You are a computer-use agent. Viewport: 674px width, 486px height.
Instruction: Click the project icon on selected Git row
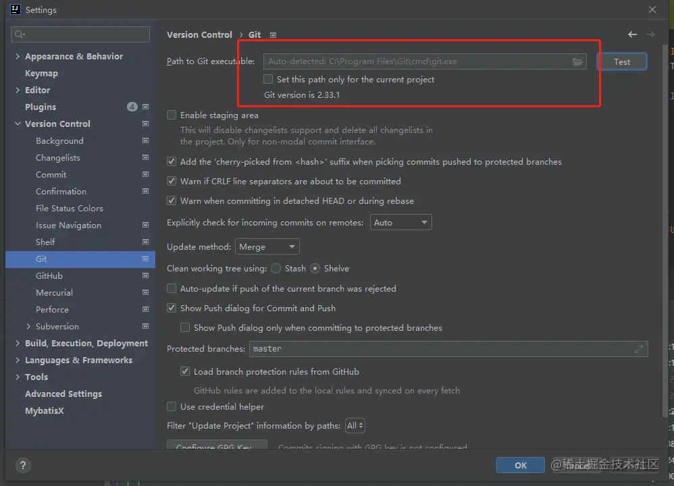coord(145,259)
